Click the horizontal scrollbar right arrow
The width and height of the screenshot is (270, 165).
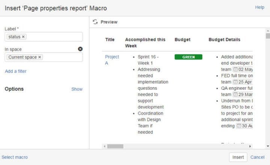click(x=250, y=146)
